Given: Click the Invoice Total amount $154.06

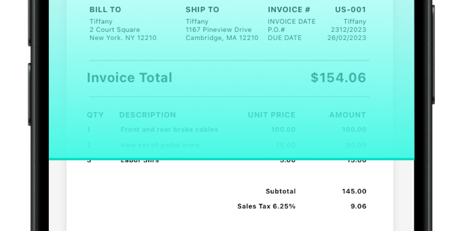Looking at the screenshot, I should coord(338,78).
